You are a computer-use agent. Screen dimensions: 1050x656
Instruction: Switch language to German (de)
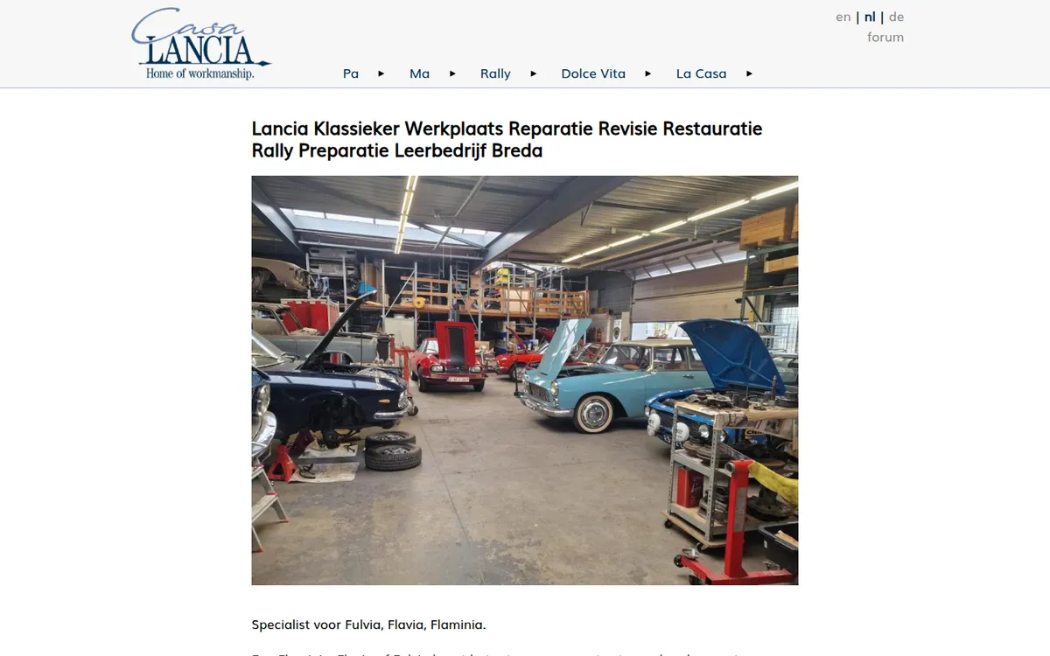[x=896, y=17]
